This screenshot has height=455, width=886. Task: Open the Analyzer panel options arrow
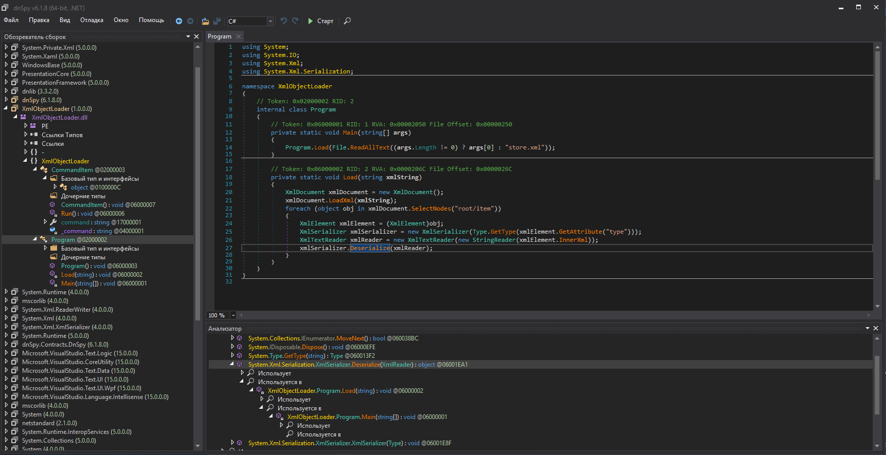coord(867,328)
